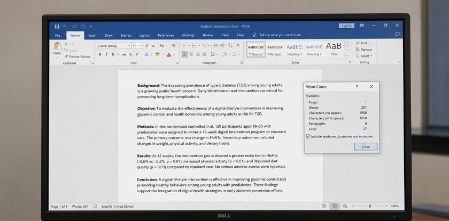Apply the red font color

[x=169, y=54]
